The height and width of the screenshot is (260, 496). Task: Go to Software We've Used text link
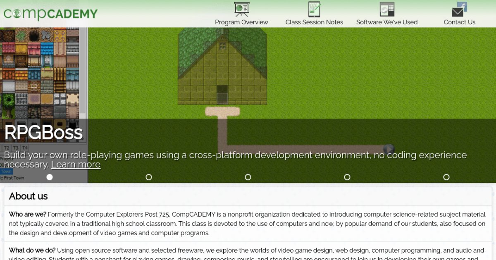click(387, 22)
